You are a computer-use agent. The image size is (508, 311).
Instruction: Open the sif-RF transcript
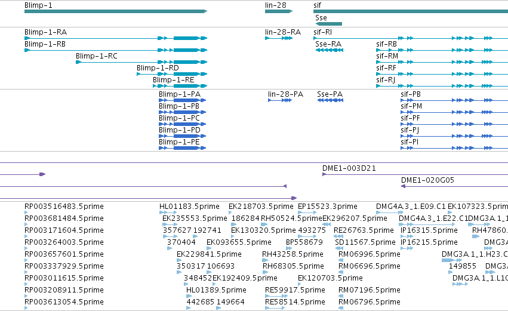pyautogui.click(x=386, y=68)
